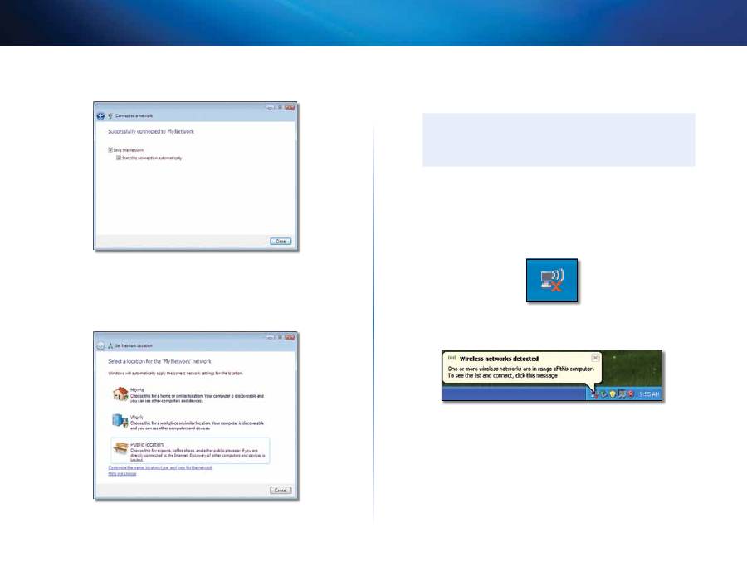The width and height of the screenshot is (747, 577).
Task: Click the yellow security shield tray icon
Action: click(x=612, y=394)
